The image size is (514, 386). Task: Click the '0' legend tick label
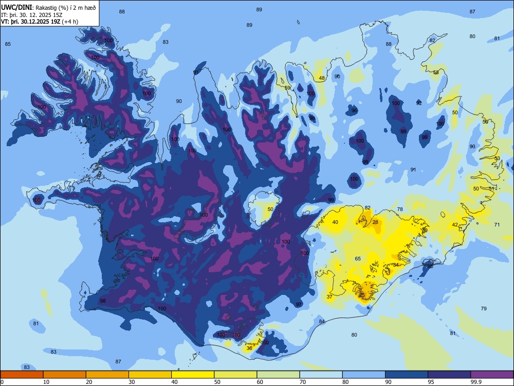pos(2,382)
